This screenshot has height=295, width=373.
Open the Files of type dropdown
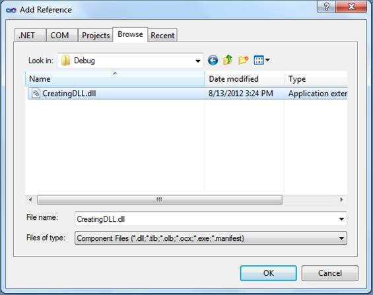[211, 238]
